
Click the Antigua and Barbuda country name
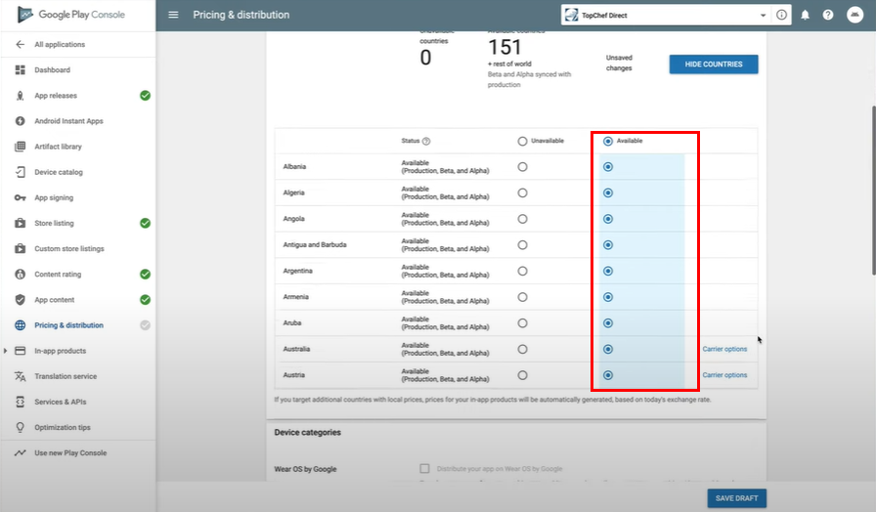tap(315, 244)
